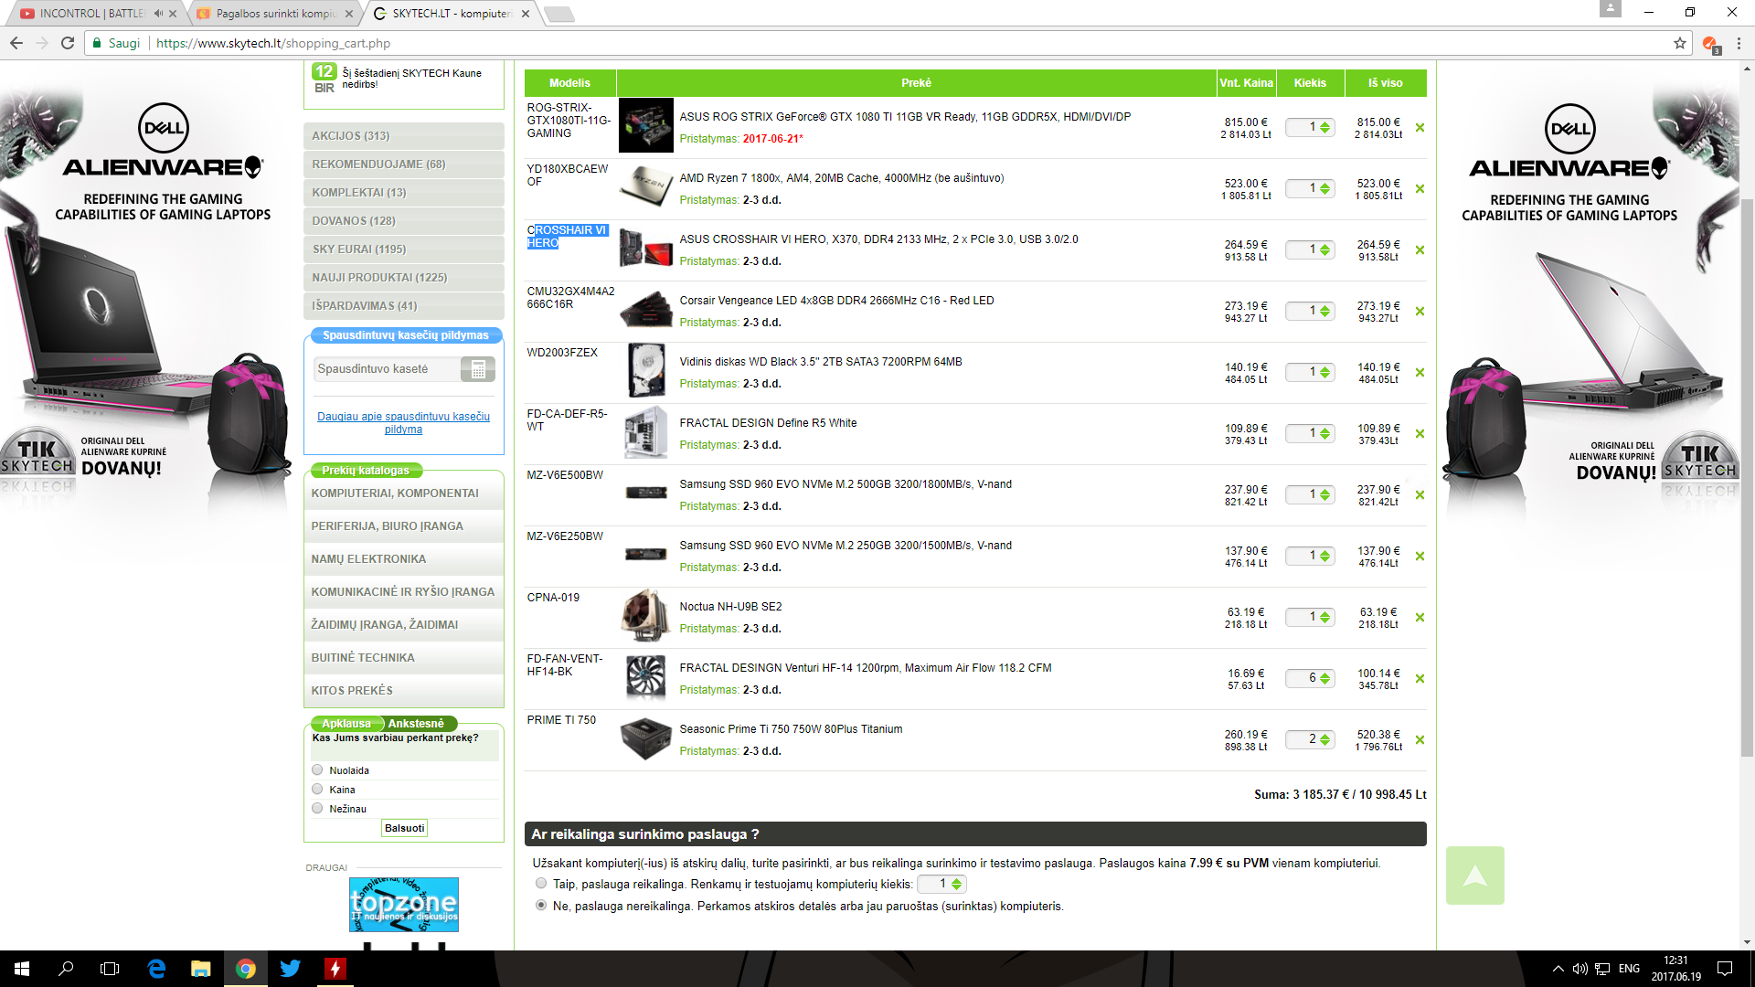
Task: Click the printer cartridge calculator icon
Action: click(x=477, y=369)
